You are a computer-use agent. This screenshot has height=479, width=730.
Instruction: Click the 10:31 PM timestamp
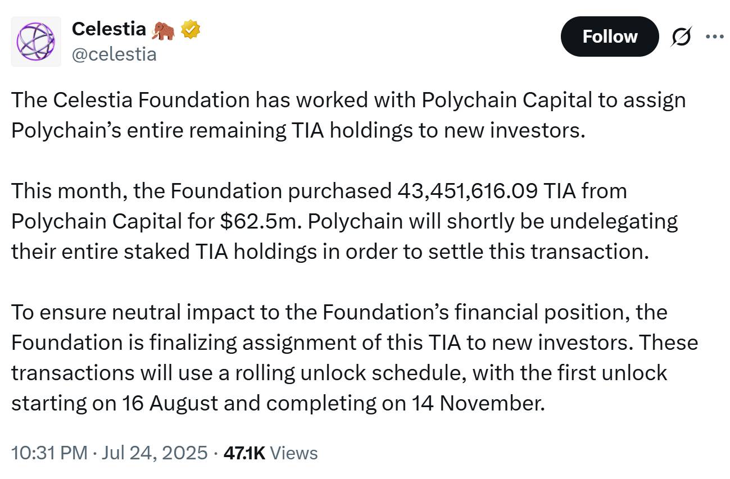49,453
